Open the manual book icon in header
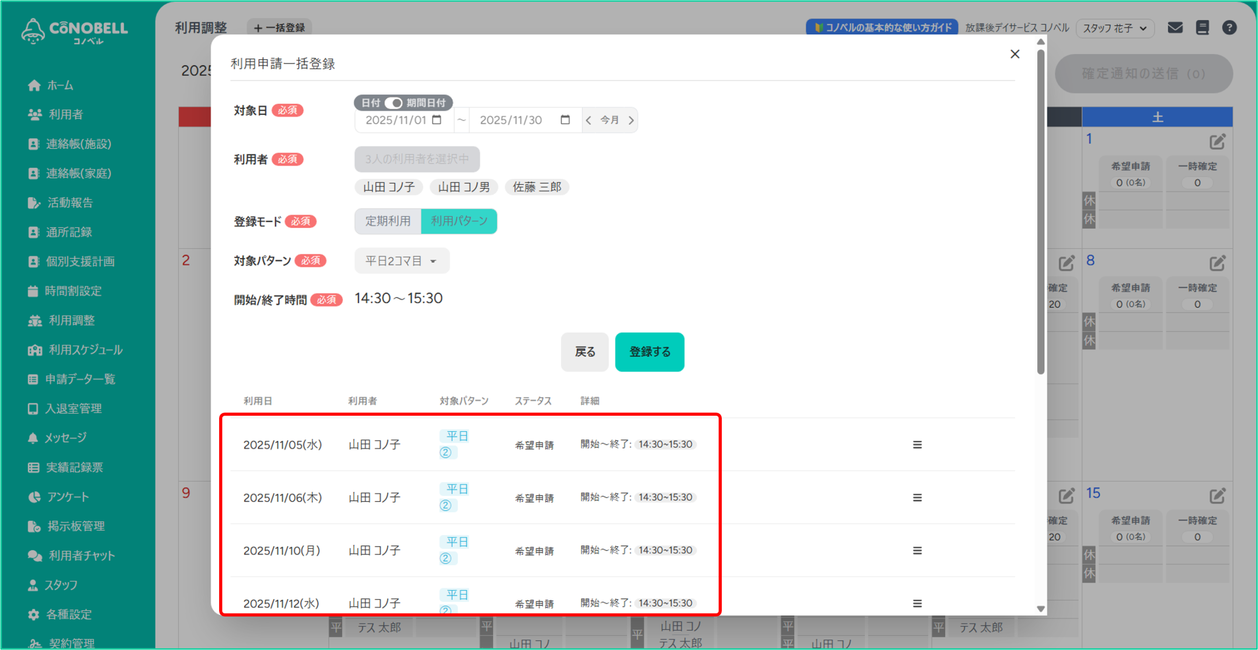This screenshot has height=650, width=1258. click(1202, 28)
